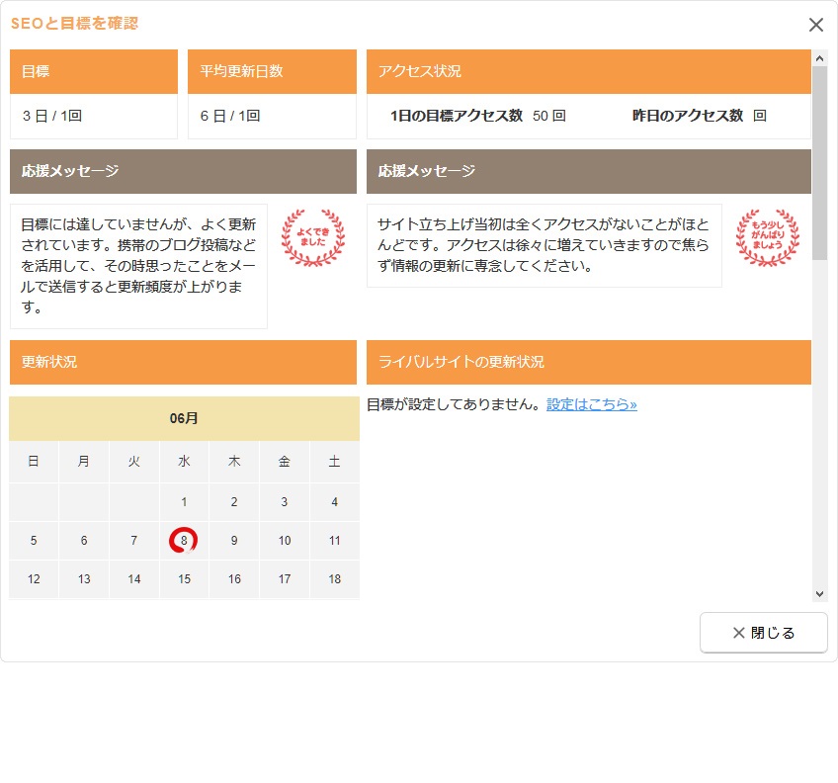Image resolution: width=838 pixels, height=783 pixels.
Task: Choose date 11 on the calendar
Action: click(334, 541)
